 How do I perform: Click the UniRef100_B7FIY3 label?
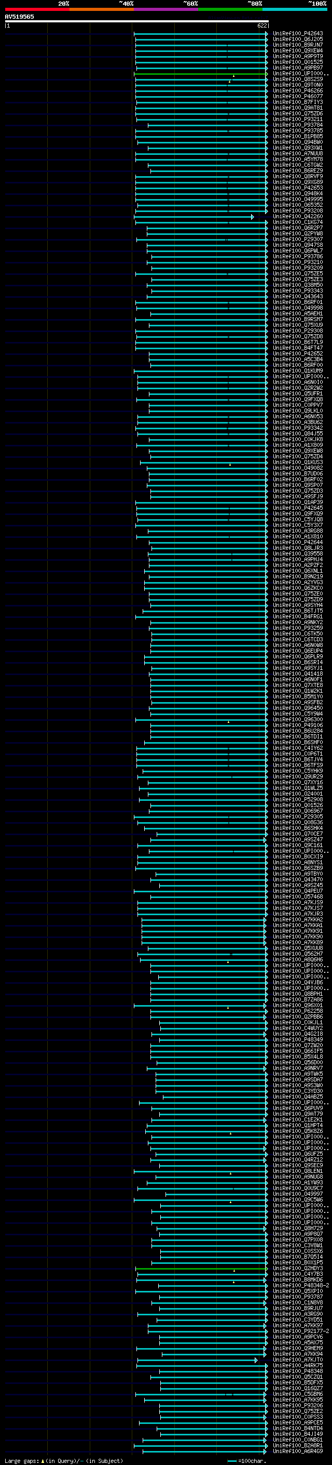[298, 102]
